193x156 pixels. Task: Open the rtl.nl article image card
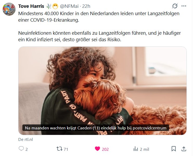tap(102, 91)
